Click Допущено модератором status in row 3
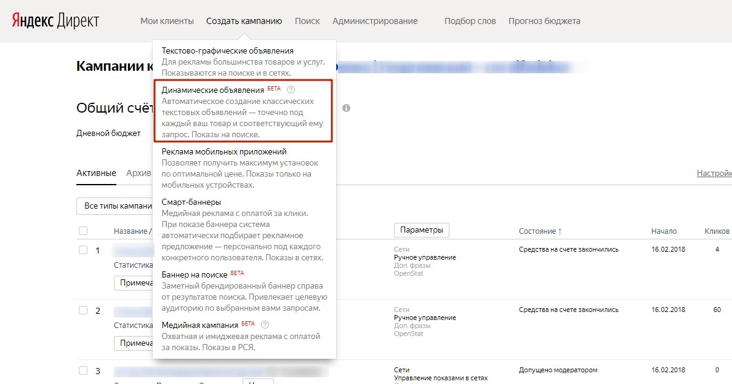The height and width of the screenshot is (384, 732). click(558, 370)
